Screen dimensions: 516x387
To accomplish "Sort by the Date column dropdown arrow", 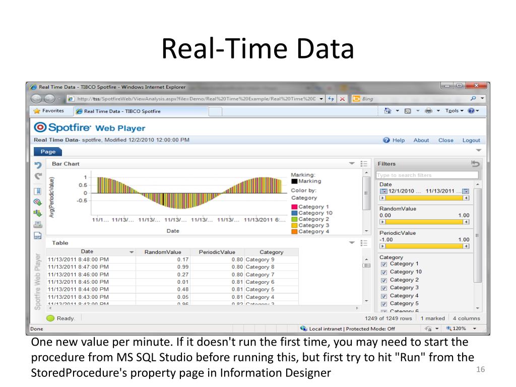I will tap(132, 252).
